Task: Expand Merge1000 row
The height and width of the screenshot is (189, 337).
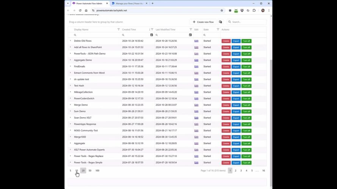Action: coord(70,137)
